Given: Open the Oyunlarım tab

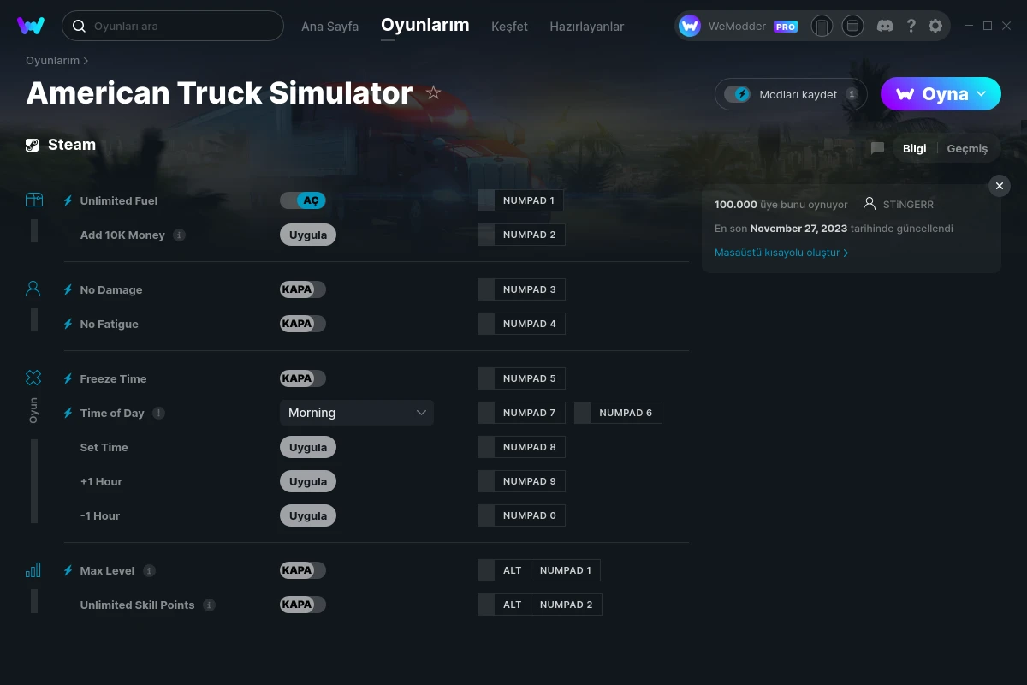Looking at the screenshot, I should pyautogui.click(x=425, y=25).
